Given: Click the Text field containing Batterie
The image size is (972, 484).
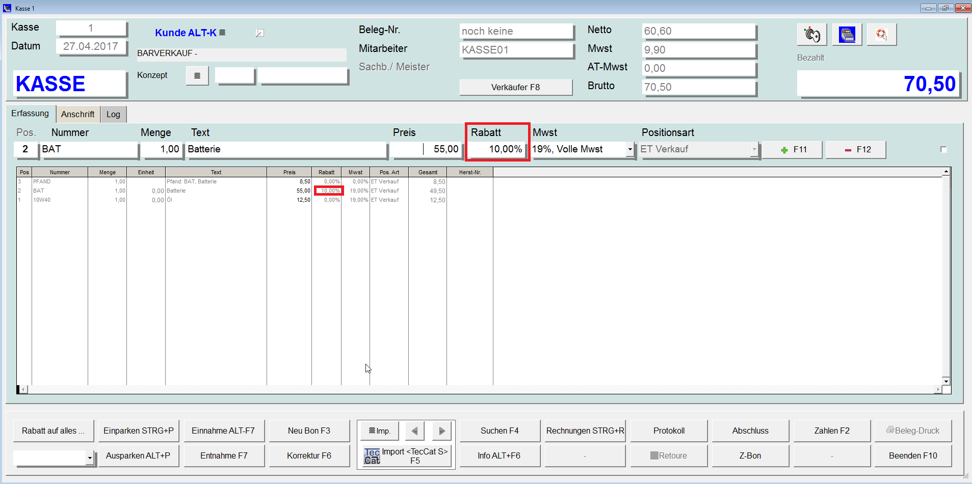Looking at the screenshot, I should 287,149.
